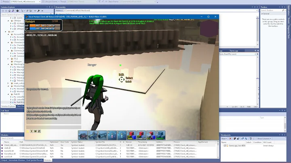
Task: Pin the Toolbox panel
Action: tap(282, 7)
